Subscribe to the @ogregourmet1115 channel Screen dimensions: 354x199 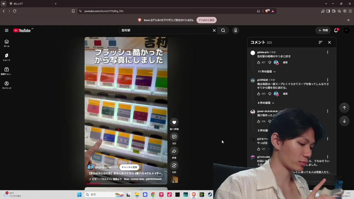tap(129, 167)
